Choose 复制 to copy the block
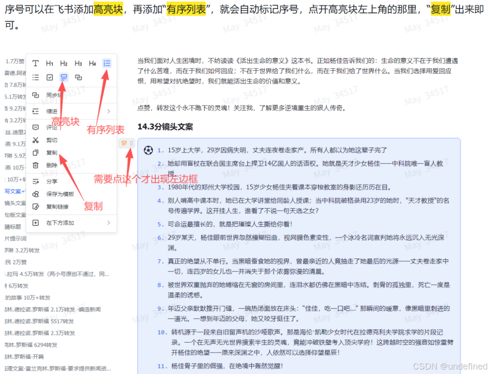The width and height of the screenshot is (489, 374). coord(72,153)
